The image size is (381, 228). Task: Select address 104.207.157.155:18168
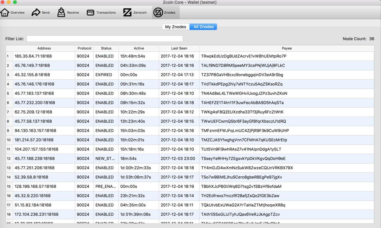point(37,149)
